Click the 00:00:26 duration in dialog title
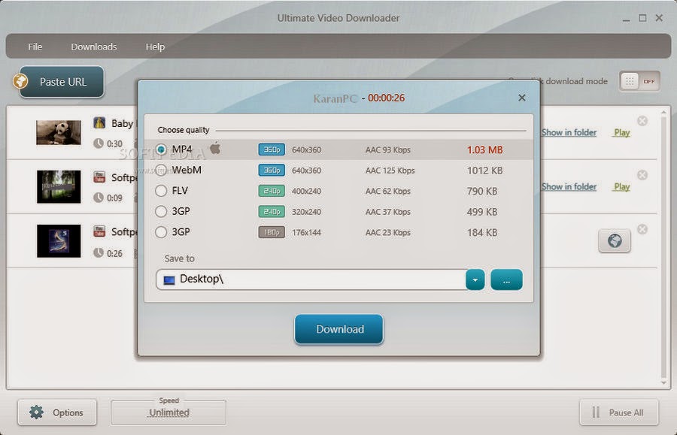 click(386, 98)
